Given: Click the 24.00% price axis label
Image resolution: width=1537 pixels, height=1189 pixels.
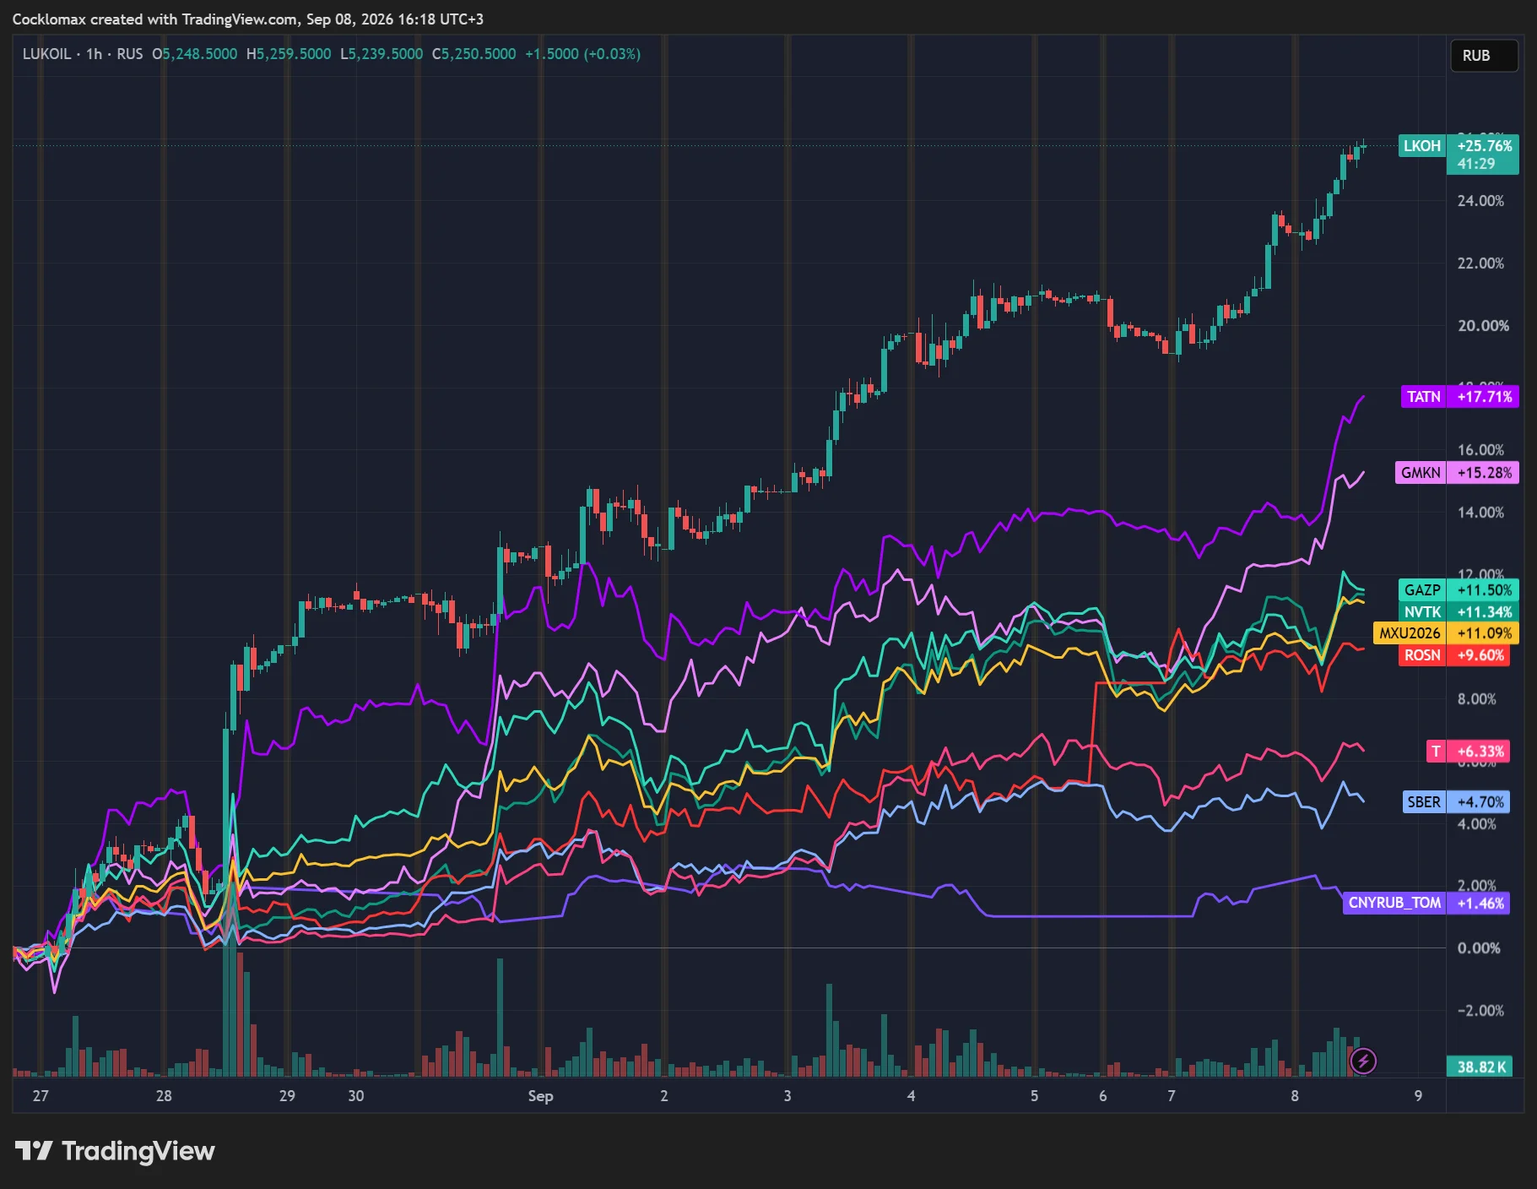Looking at the screenshot, I should pyautogui.click(x=1480, y=201).
